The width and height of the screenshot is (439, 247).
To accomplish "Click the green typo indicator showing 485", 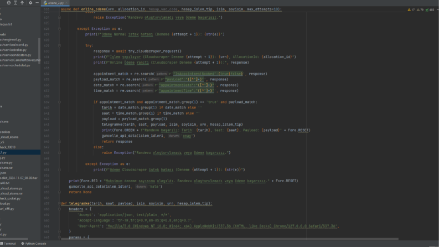I will 430,10.
